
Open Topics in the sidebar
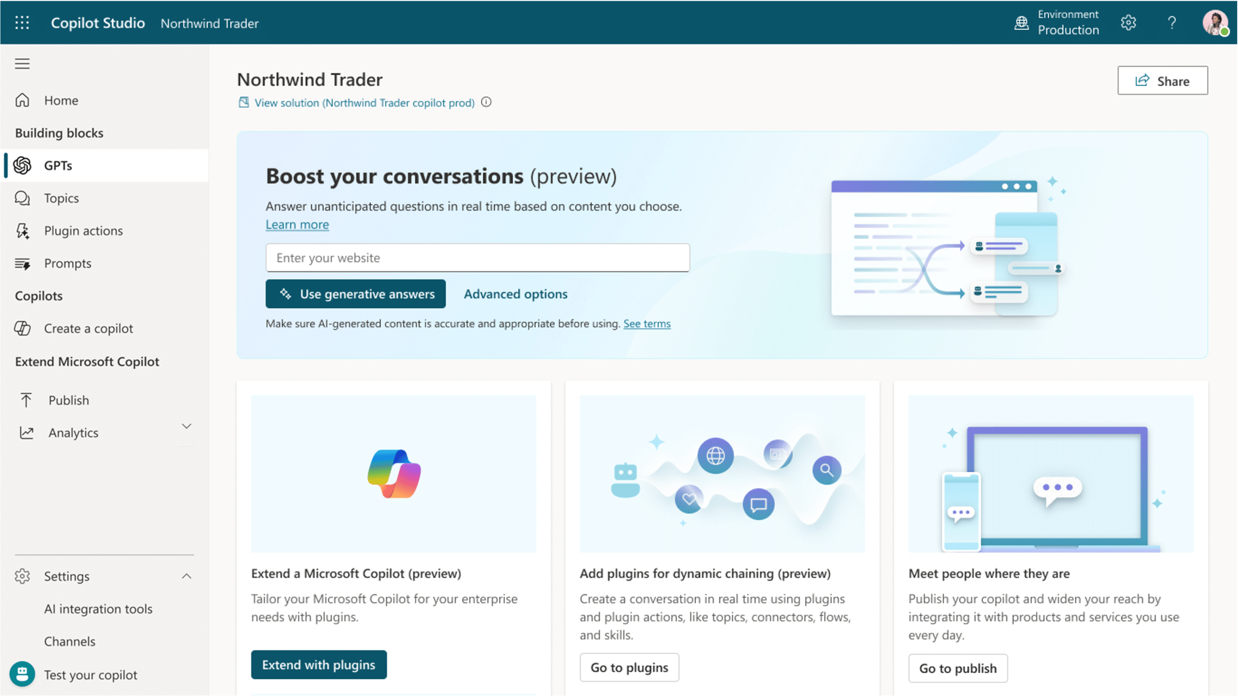pyautogui.click(x=104, y=198)
